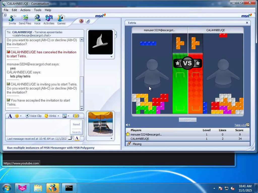Click the background image picker icon
258x193 pixels.
64,116
